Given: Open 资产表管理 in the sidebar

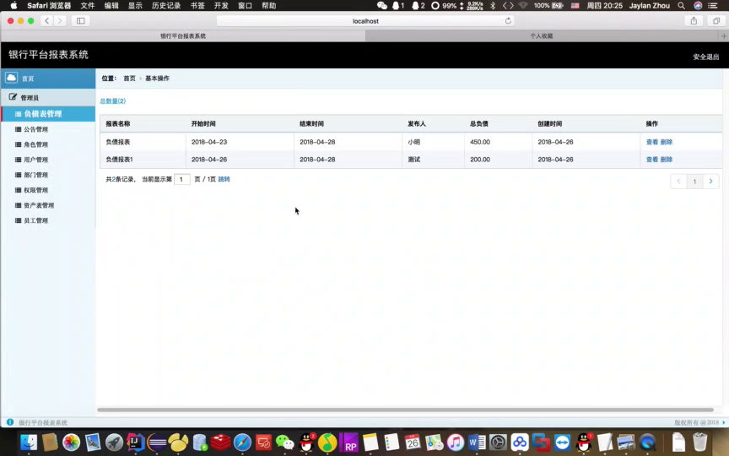Looking at the screenshot, I should tap(39, 205).
